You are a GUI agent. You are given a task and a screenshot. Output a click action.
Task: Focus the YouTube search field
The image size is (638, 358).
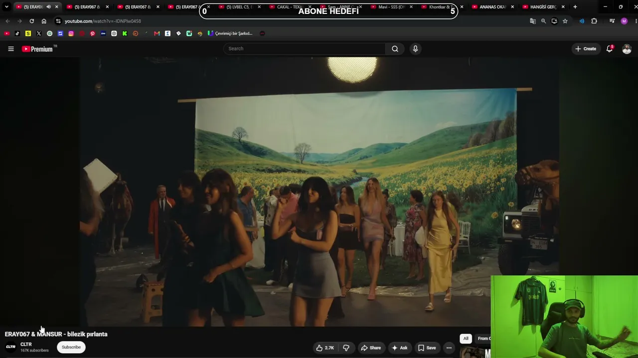304,49
